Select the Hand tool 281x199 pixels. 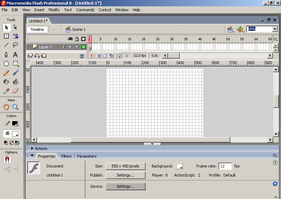pyautogui.click(x=6, y=107)
